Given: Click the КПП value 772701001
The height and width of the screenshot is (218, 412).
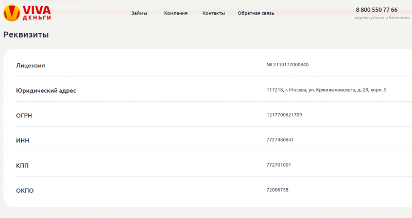Looking at the screenshot, I should pyautogui.click(x=279, y=165).
